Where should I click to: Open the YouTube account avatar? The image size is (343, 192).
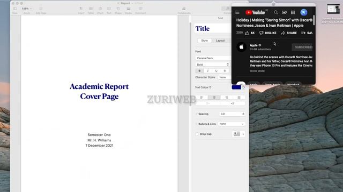(x=304, y=12)
